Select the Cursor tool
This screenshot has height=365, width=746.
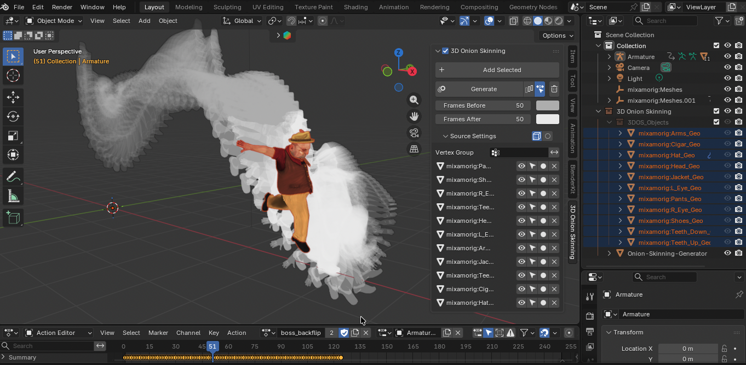click(13, 75)
